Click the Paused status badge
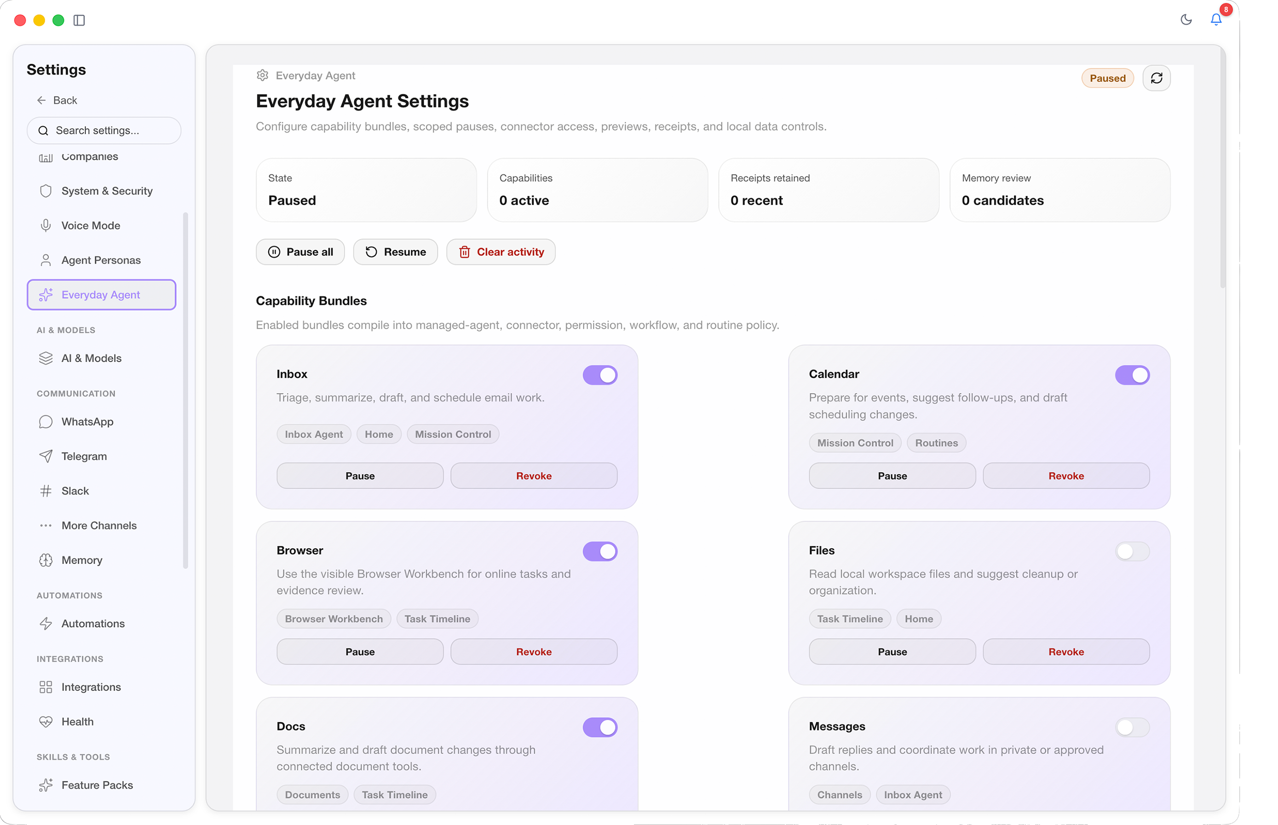Image resolution: width=1278 pixels, height=825 pixels. click(x=1107, y=78)
